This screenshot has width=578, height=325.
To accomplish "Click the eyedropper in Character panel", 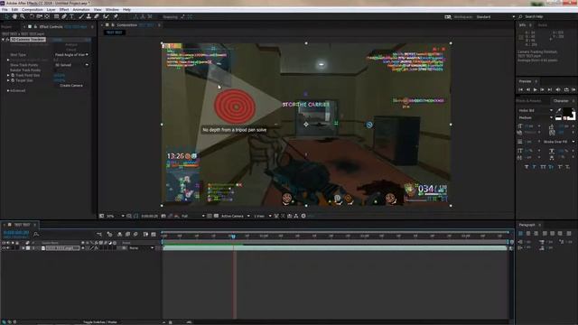I will (x=559, y=110).
